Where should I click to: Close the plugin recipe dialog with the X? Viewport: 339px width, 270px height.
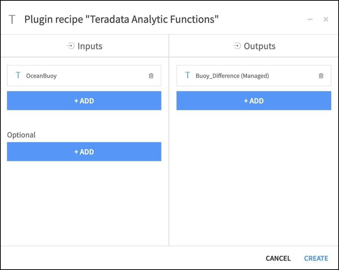click(325, 19)
